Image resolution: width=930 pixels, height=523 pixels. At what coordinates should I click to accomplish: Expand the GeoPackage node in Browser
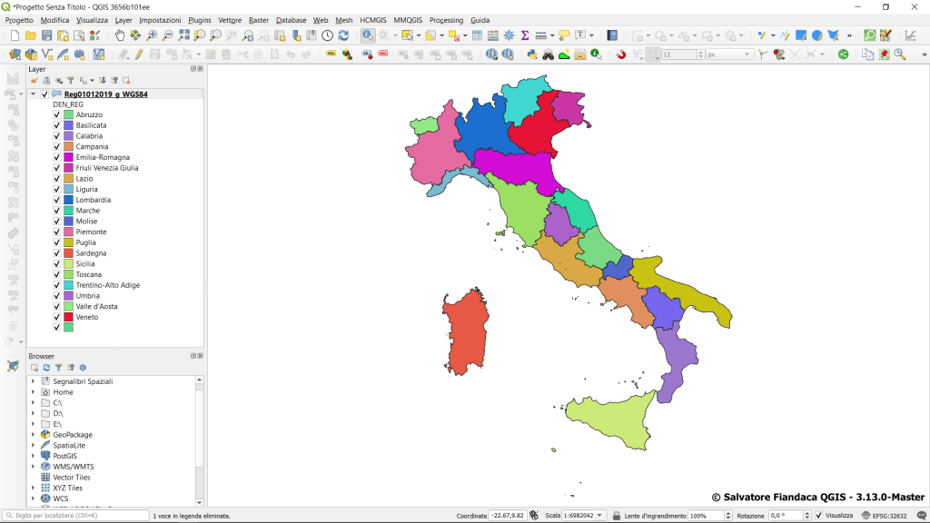[34, 435]
